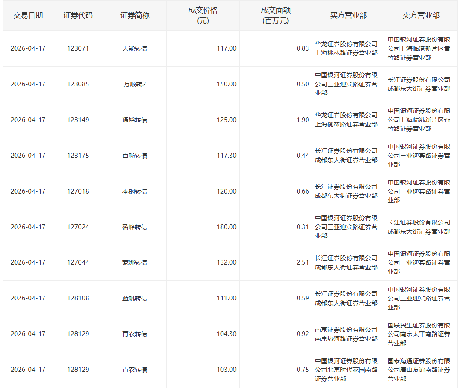The width and height of the screenshot is (460, 391).
Task: Select the 卖方营业部 column header
Action: [421, 15]
